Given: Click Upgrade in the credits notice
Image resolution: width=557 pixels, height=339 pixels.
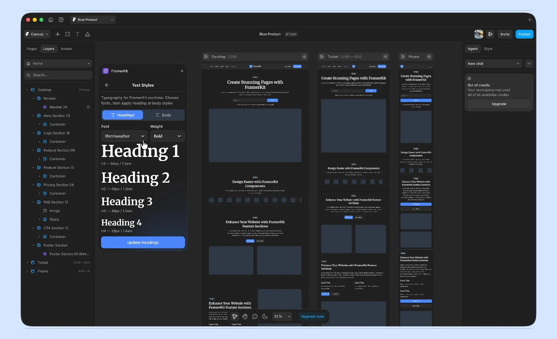Looking at the screenshot, I should (x=499, y=104).
